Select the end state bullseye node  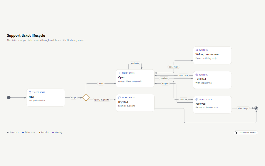coord(256,108)
